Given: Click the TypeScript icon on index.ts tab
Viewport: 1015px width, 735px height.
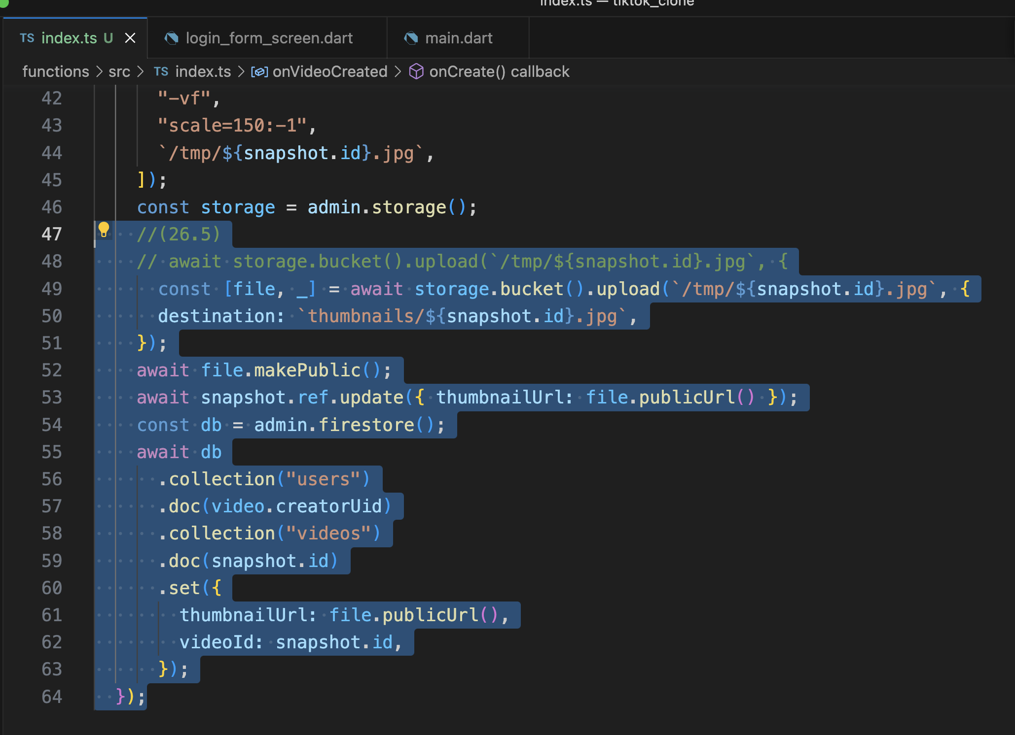Looking at the screenshot, I should [27, 38].
